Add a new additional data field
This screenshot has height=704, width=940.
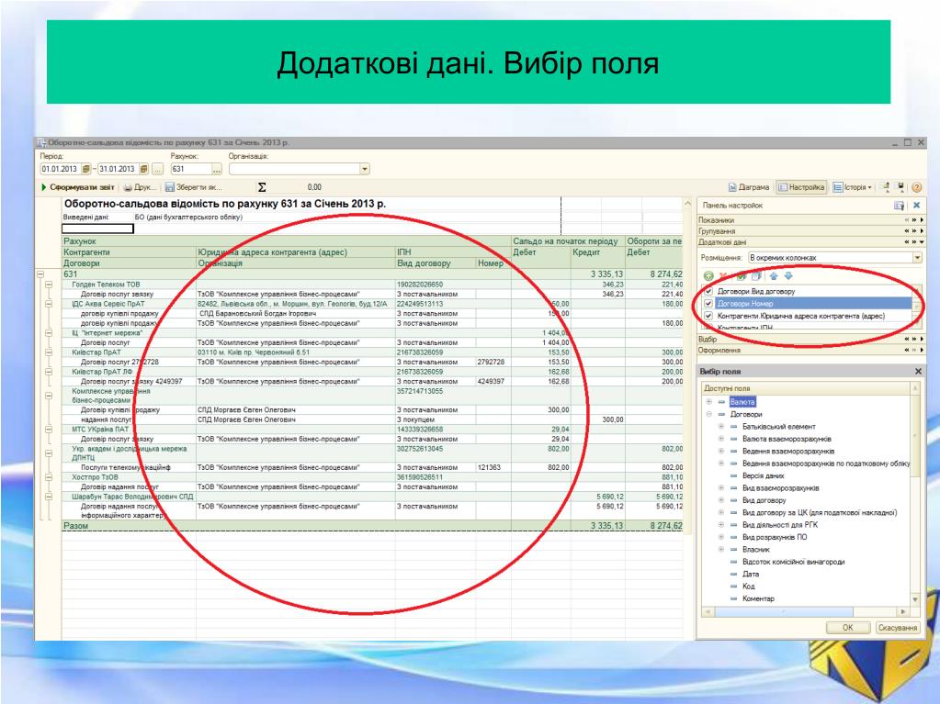(x=708, y=276)
